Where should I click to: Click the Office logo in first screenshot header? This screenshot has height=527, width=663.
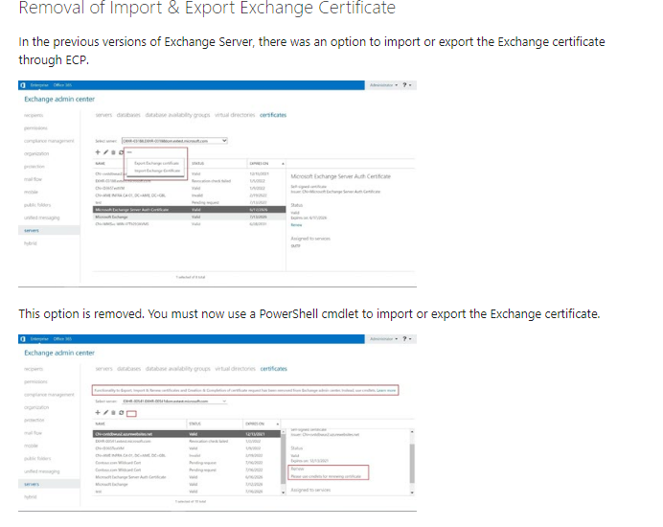tap(23, 85)
